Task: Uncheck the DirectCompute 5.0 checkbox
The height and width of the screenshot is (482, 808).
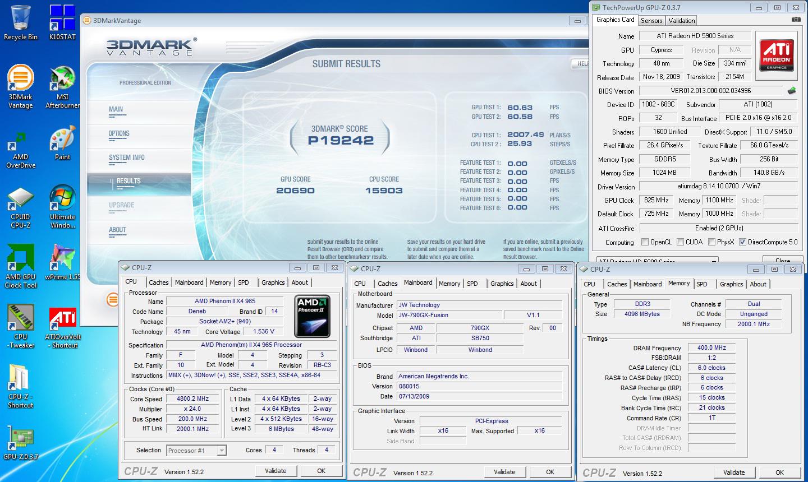Action: [x=742, y=242]
